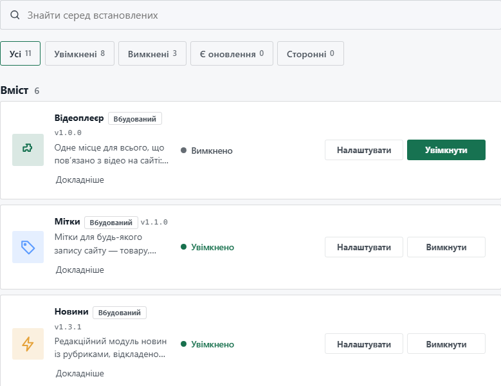This screenshot has height=386, width=501.
Task: Click the version text v1.3.1
Action: point(68,327)
